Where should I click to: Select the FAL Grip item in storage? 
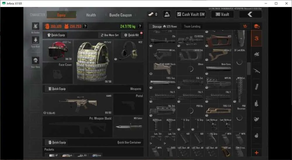(211, 138)
